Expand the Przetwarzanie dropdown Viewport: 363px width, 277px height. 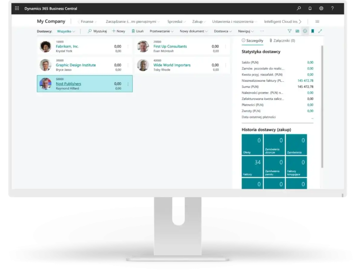pos(162,31)
